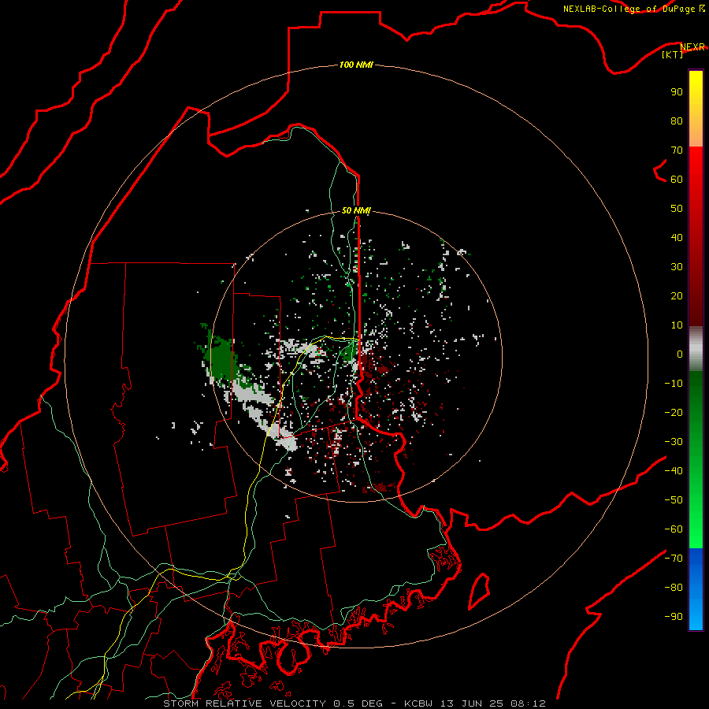Image resolution: width=709 pixels, height=709 pixels.
Task: Click the -70 value on velocity scale
Action: point(674,559)
